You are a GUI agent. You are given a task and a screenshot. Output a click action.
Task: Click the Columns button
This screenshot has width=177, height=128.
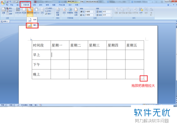tap(42, 11)
